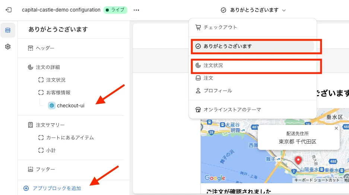Click the checkout-ui app block icon
Screen dimensions: 349x195
[52, 106]
